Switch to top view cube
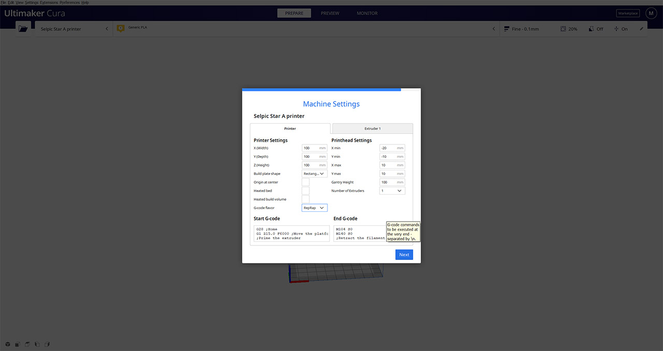The image size is (663, 351). point(27,344)
